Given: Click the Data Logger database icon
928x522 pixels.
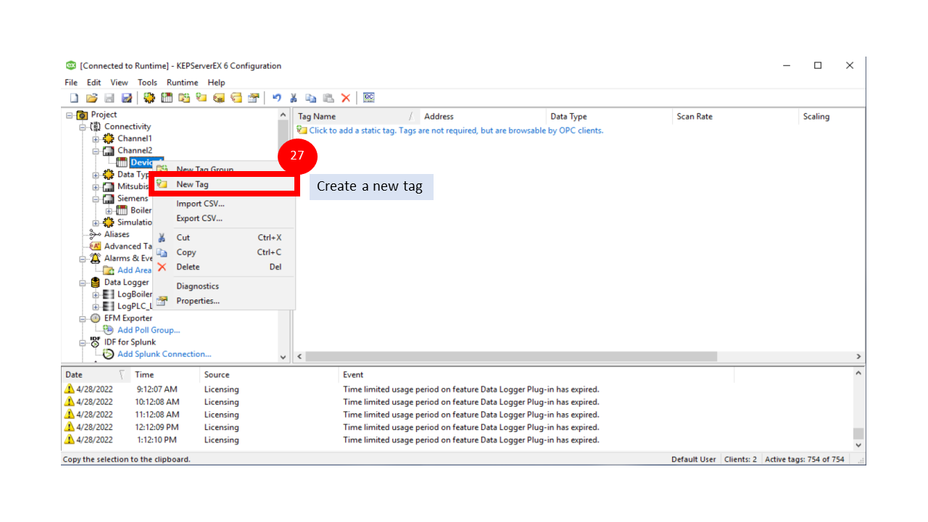Looking at the screenshot, I should pos(96,282).
